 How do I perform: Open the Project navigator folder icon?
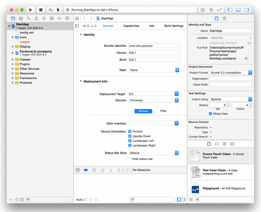point(13,18)
